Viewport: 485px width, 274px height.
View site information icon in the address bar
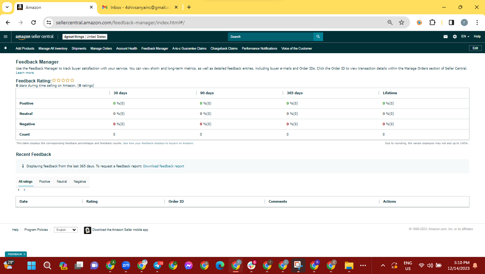(x=49, y=22)
